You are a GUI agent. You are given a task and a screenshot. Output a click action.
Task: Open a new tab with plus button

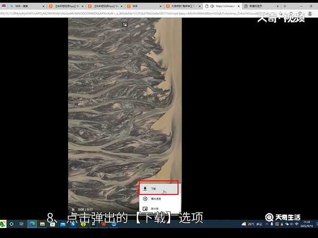tap(285, 6)
